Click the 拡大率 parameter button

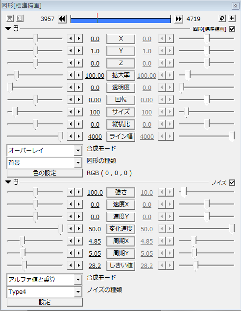[121, 76]
